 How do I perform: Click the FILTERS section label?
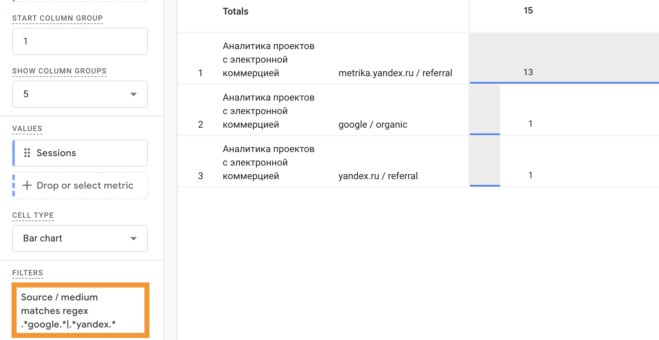tap(27, 273)
